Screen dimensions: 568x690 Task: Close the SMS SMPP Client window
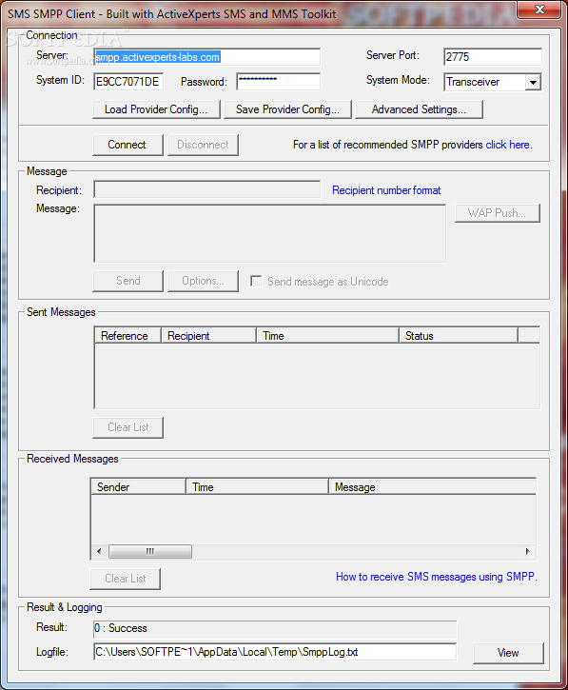tap(539, 10)
